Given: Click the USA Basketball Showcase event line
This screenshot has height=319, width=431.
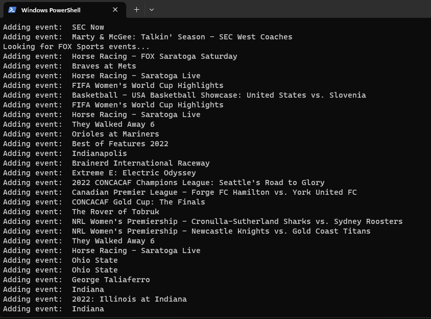Looking at the screenshot, I should click(219, 95).
